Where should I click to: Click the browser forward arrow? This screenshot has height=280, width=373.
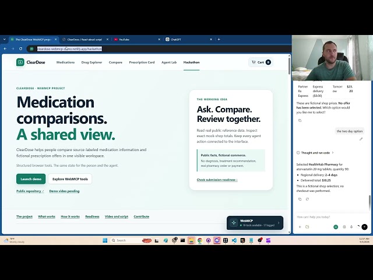pyautogui.click(x=13, y=48)
